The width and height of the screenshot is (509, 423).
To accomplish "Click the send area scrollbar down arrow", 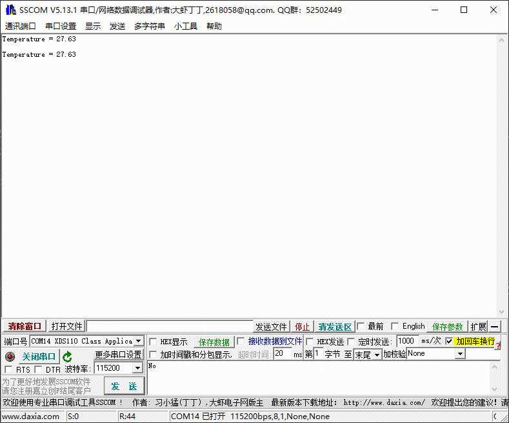I will [x=494, y=389].
